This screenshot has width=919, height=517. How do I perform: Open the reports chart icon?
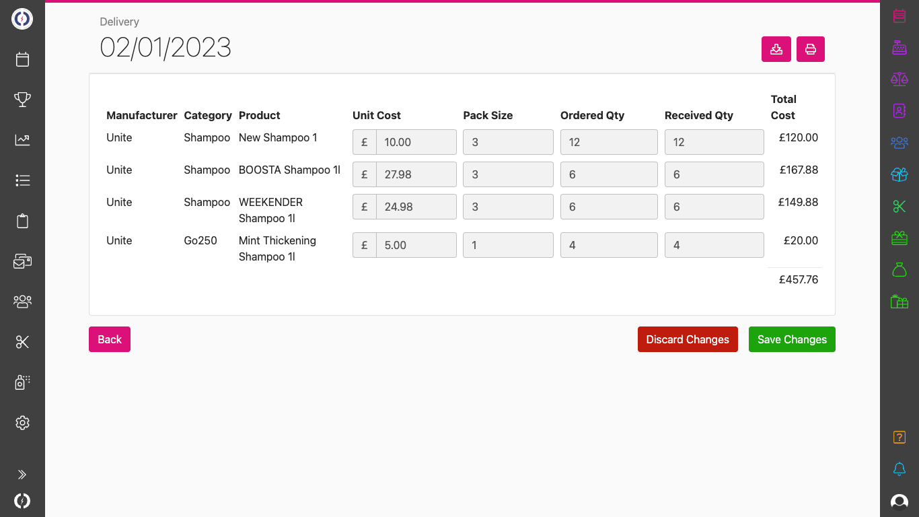[22, 140]
